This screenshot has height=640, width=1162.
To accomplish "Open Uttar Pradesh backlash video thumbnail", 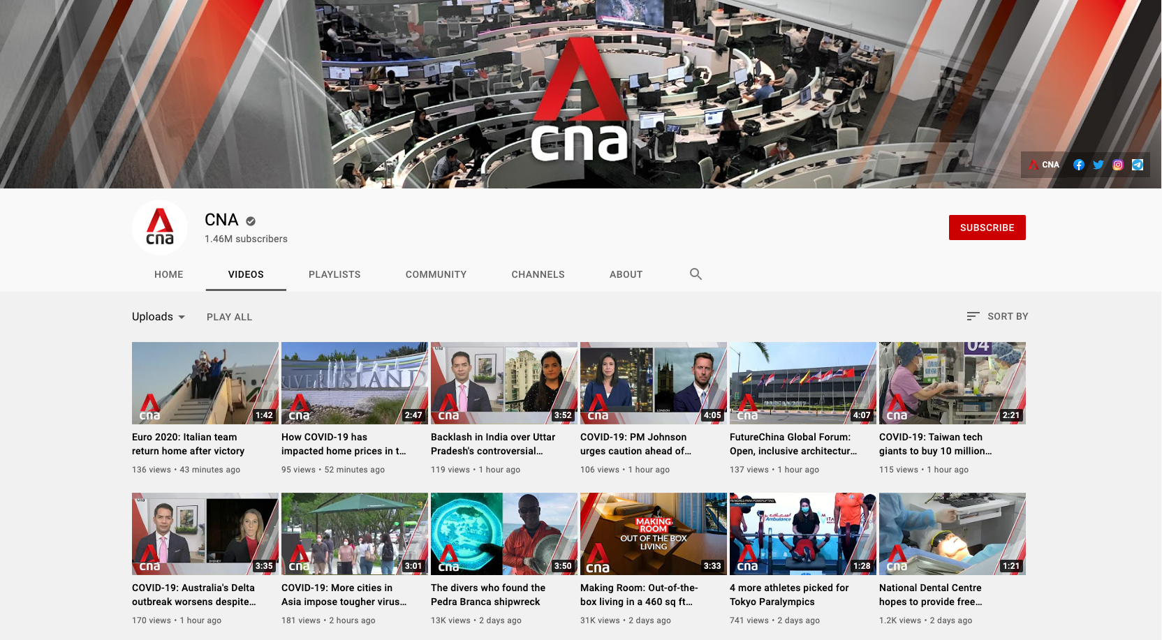I will click(x=504, y=383).
